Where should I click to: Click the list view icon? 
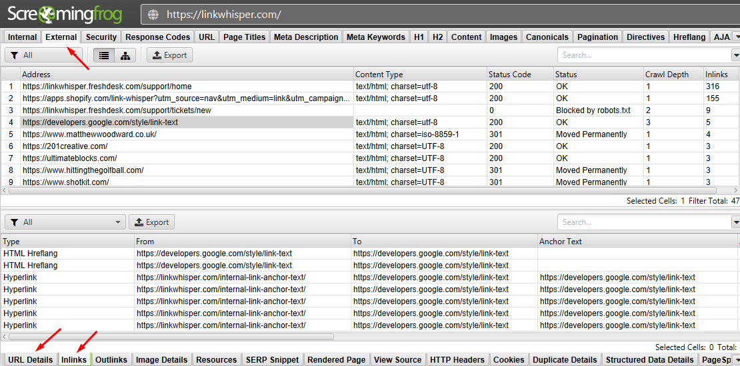(x=104, y=55)
